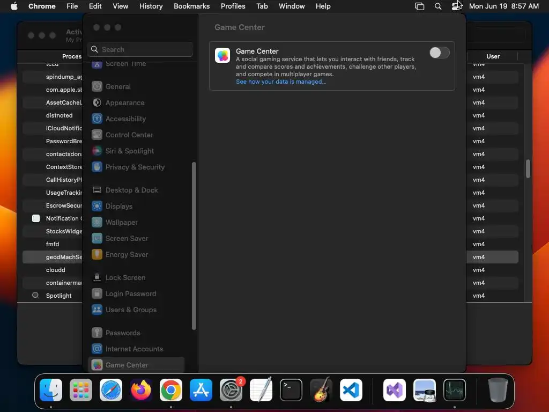
Task: Open Internet Accounts settings icon
Action: (x=97, y=349)
